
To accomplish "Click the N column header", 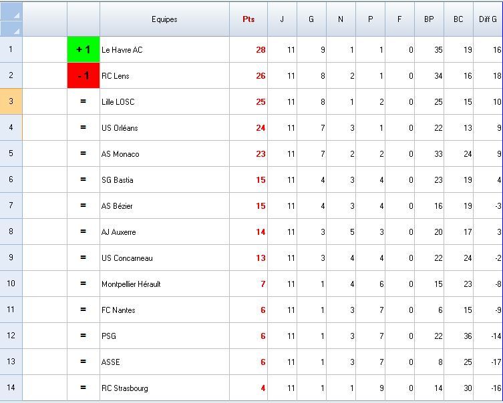I will click(341, 19).
